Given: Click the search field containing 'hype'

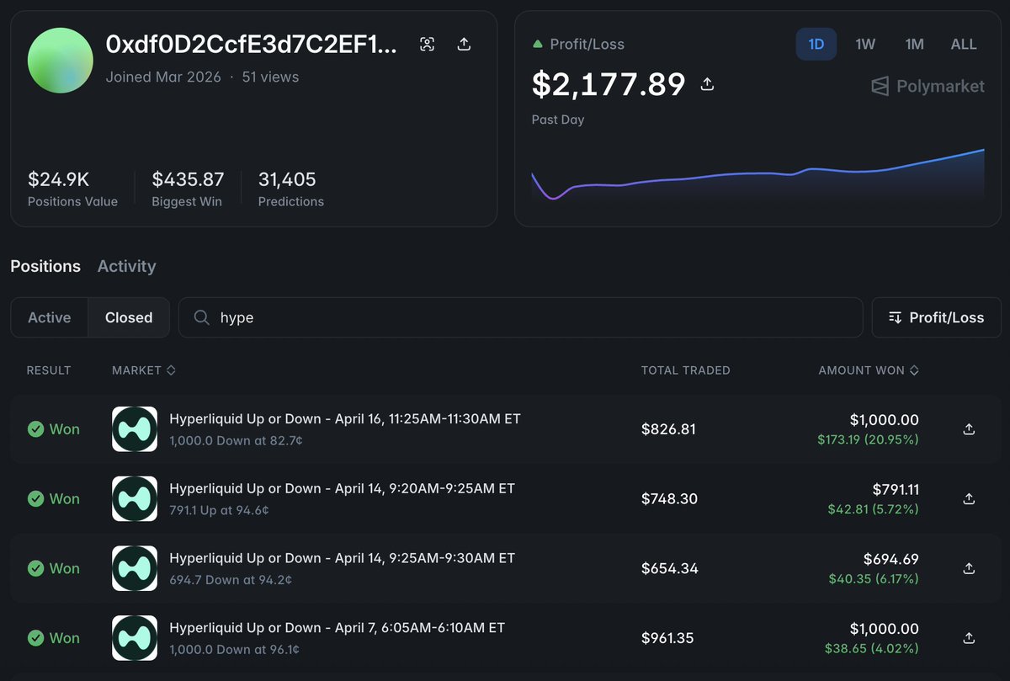Looking at the screenshot, I should (x=521, y=317).
